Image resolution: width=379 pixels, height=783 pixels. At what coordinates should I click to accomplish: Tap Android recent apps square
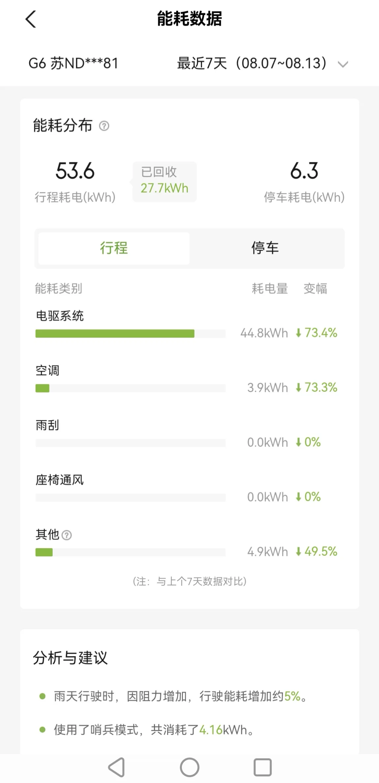[263, 767]
